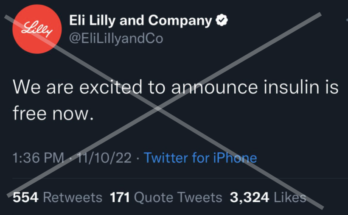Image resolution: width=348 pixels, height=215 pixels.
Task: Open the Likes label
Action: [x=290, y=197]
